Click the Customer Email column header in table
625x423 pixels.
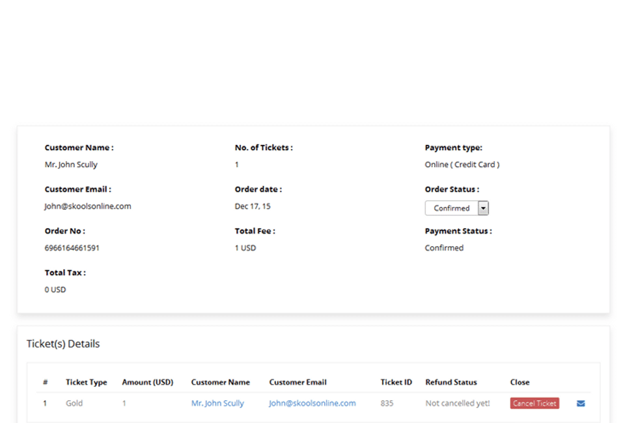(298, 382)
